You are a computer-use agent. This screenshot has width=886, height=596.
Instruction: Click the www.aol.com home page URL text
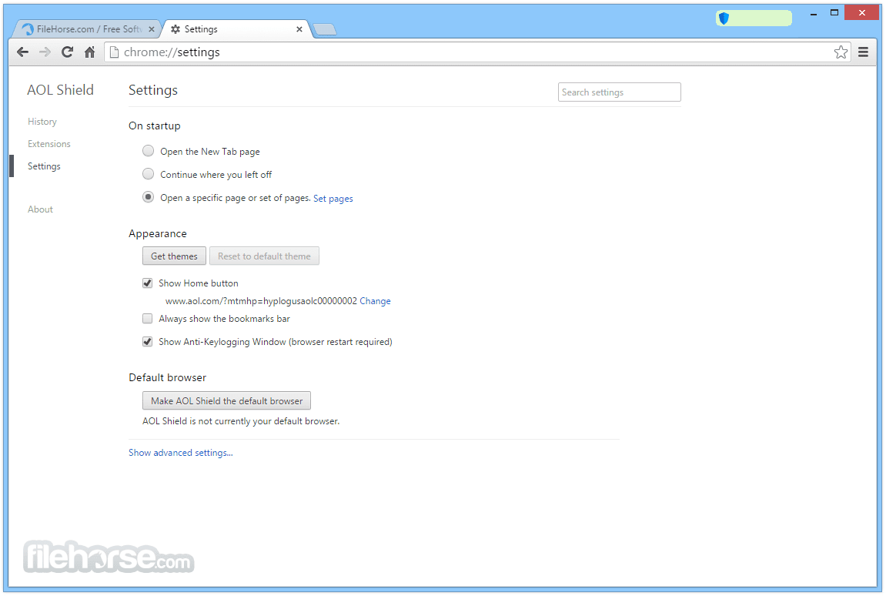[x=261, y=301]
